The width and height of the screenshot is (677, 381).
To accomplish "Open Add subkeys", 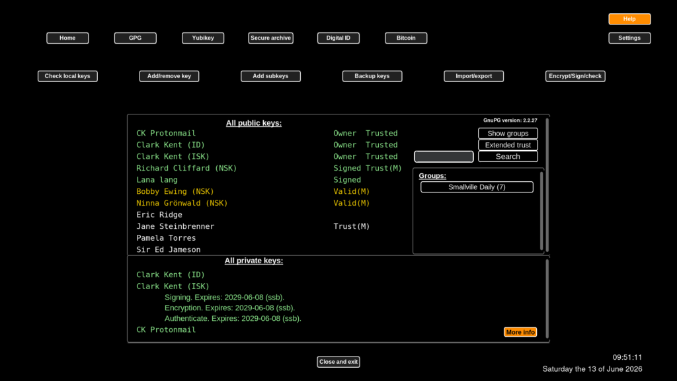I will [270, 76].
